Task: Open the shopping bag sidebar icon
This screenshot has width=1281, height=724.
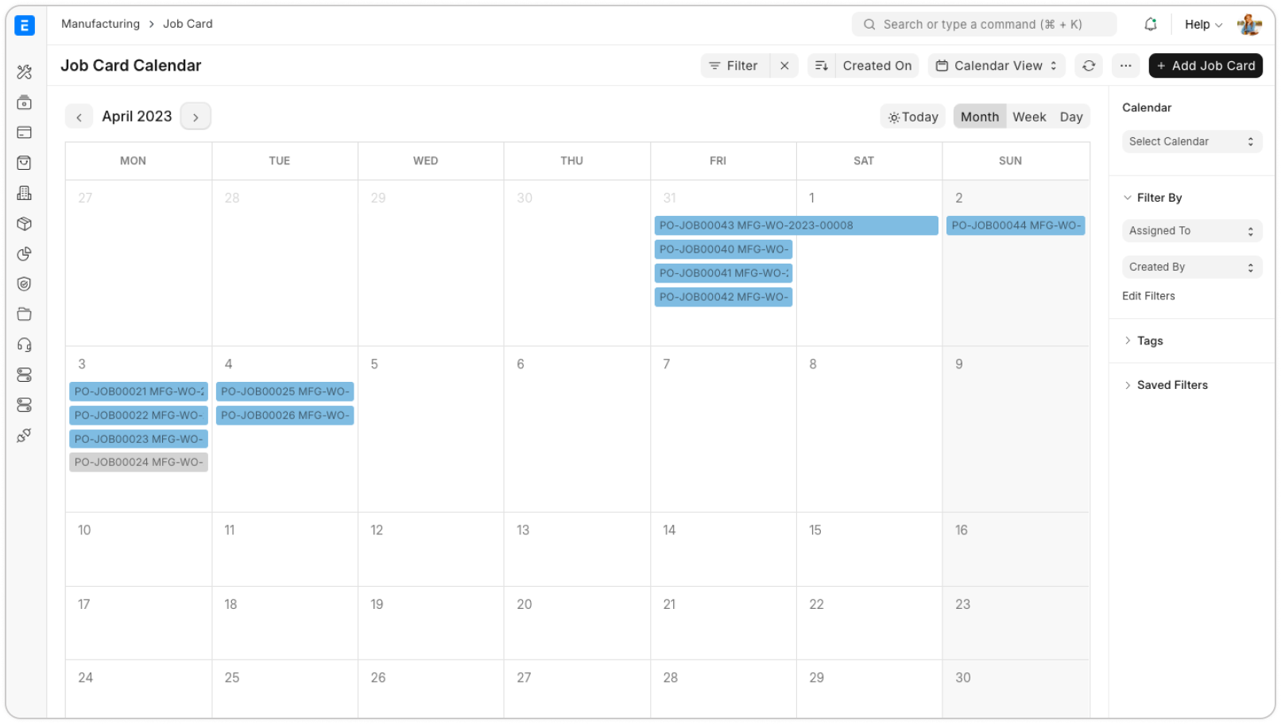Action: point(25,163)
